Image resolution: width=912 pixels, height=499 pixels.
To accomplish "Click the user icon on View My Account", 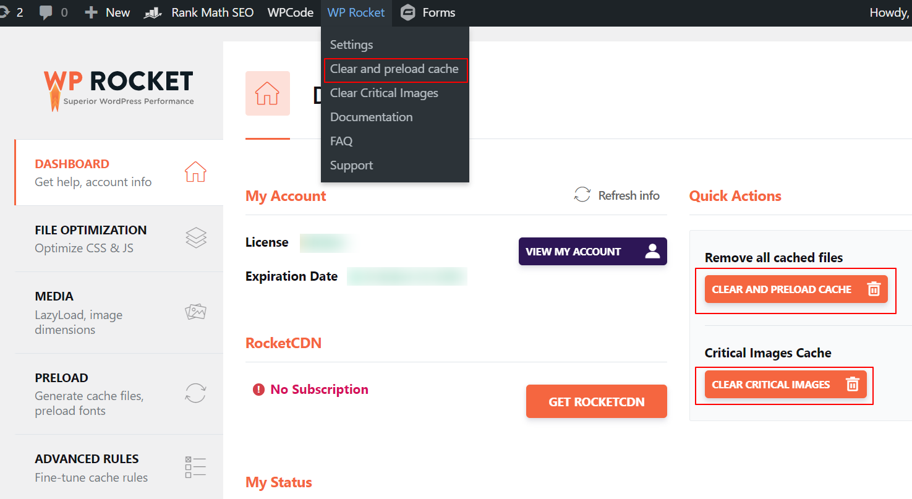I will coord(652,251).
